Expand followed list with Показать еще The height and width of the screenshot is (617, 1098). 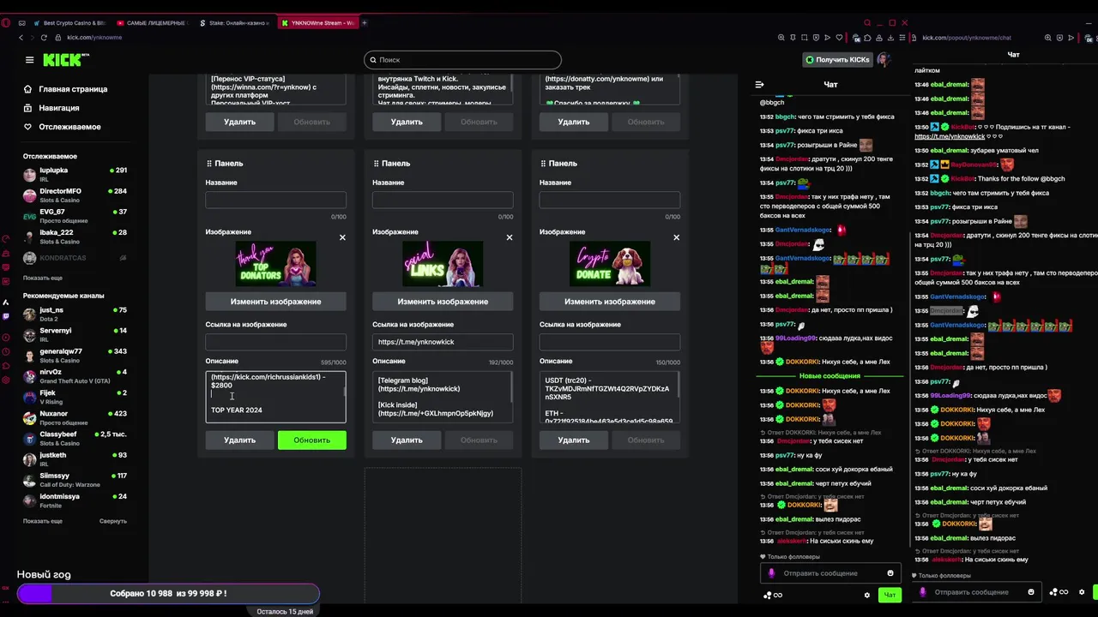[43, 278]
